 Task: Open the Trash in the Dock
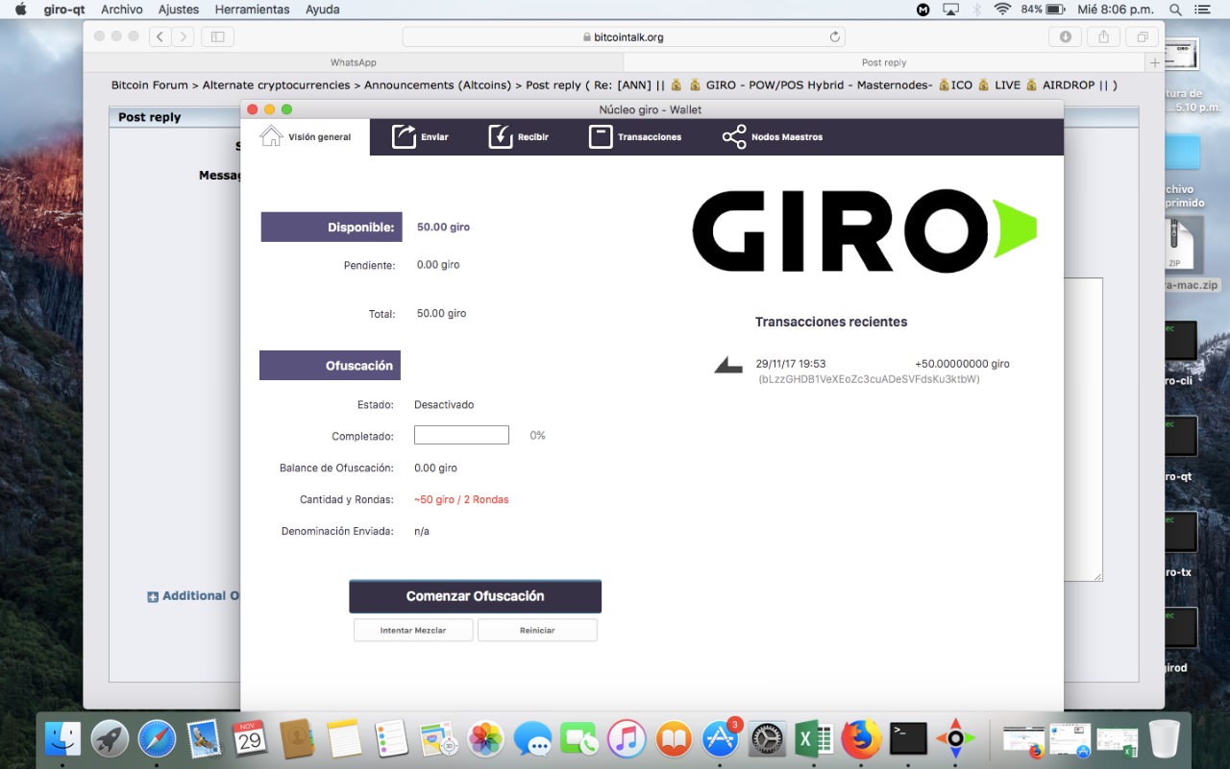1164,739
